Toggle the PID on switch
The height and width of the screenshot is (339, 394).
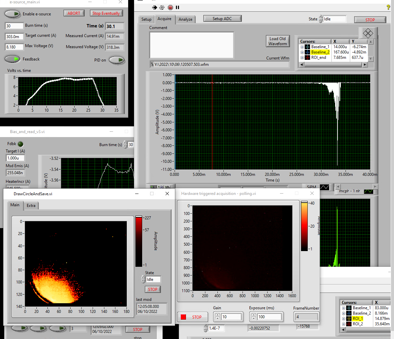pos(116,60)
